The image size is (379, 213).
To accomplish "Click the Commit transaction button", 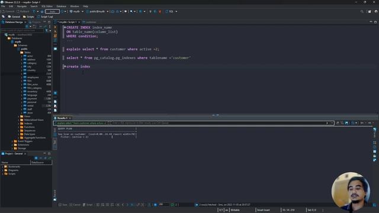I will click(8, 11).
